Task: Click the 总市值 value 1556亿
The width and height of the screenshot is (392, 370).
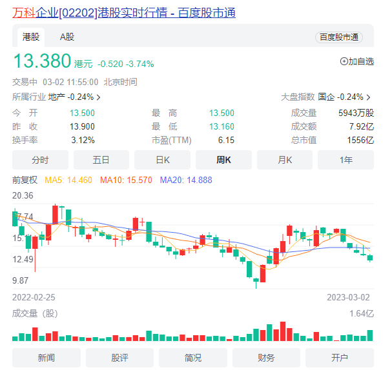Action: point(360,140)
